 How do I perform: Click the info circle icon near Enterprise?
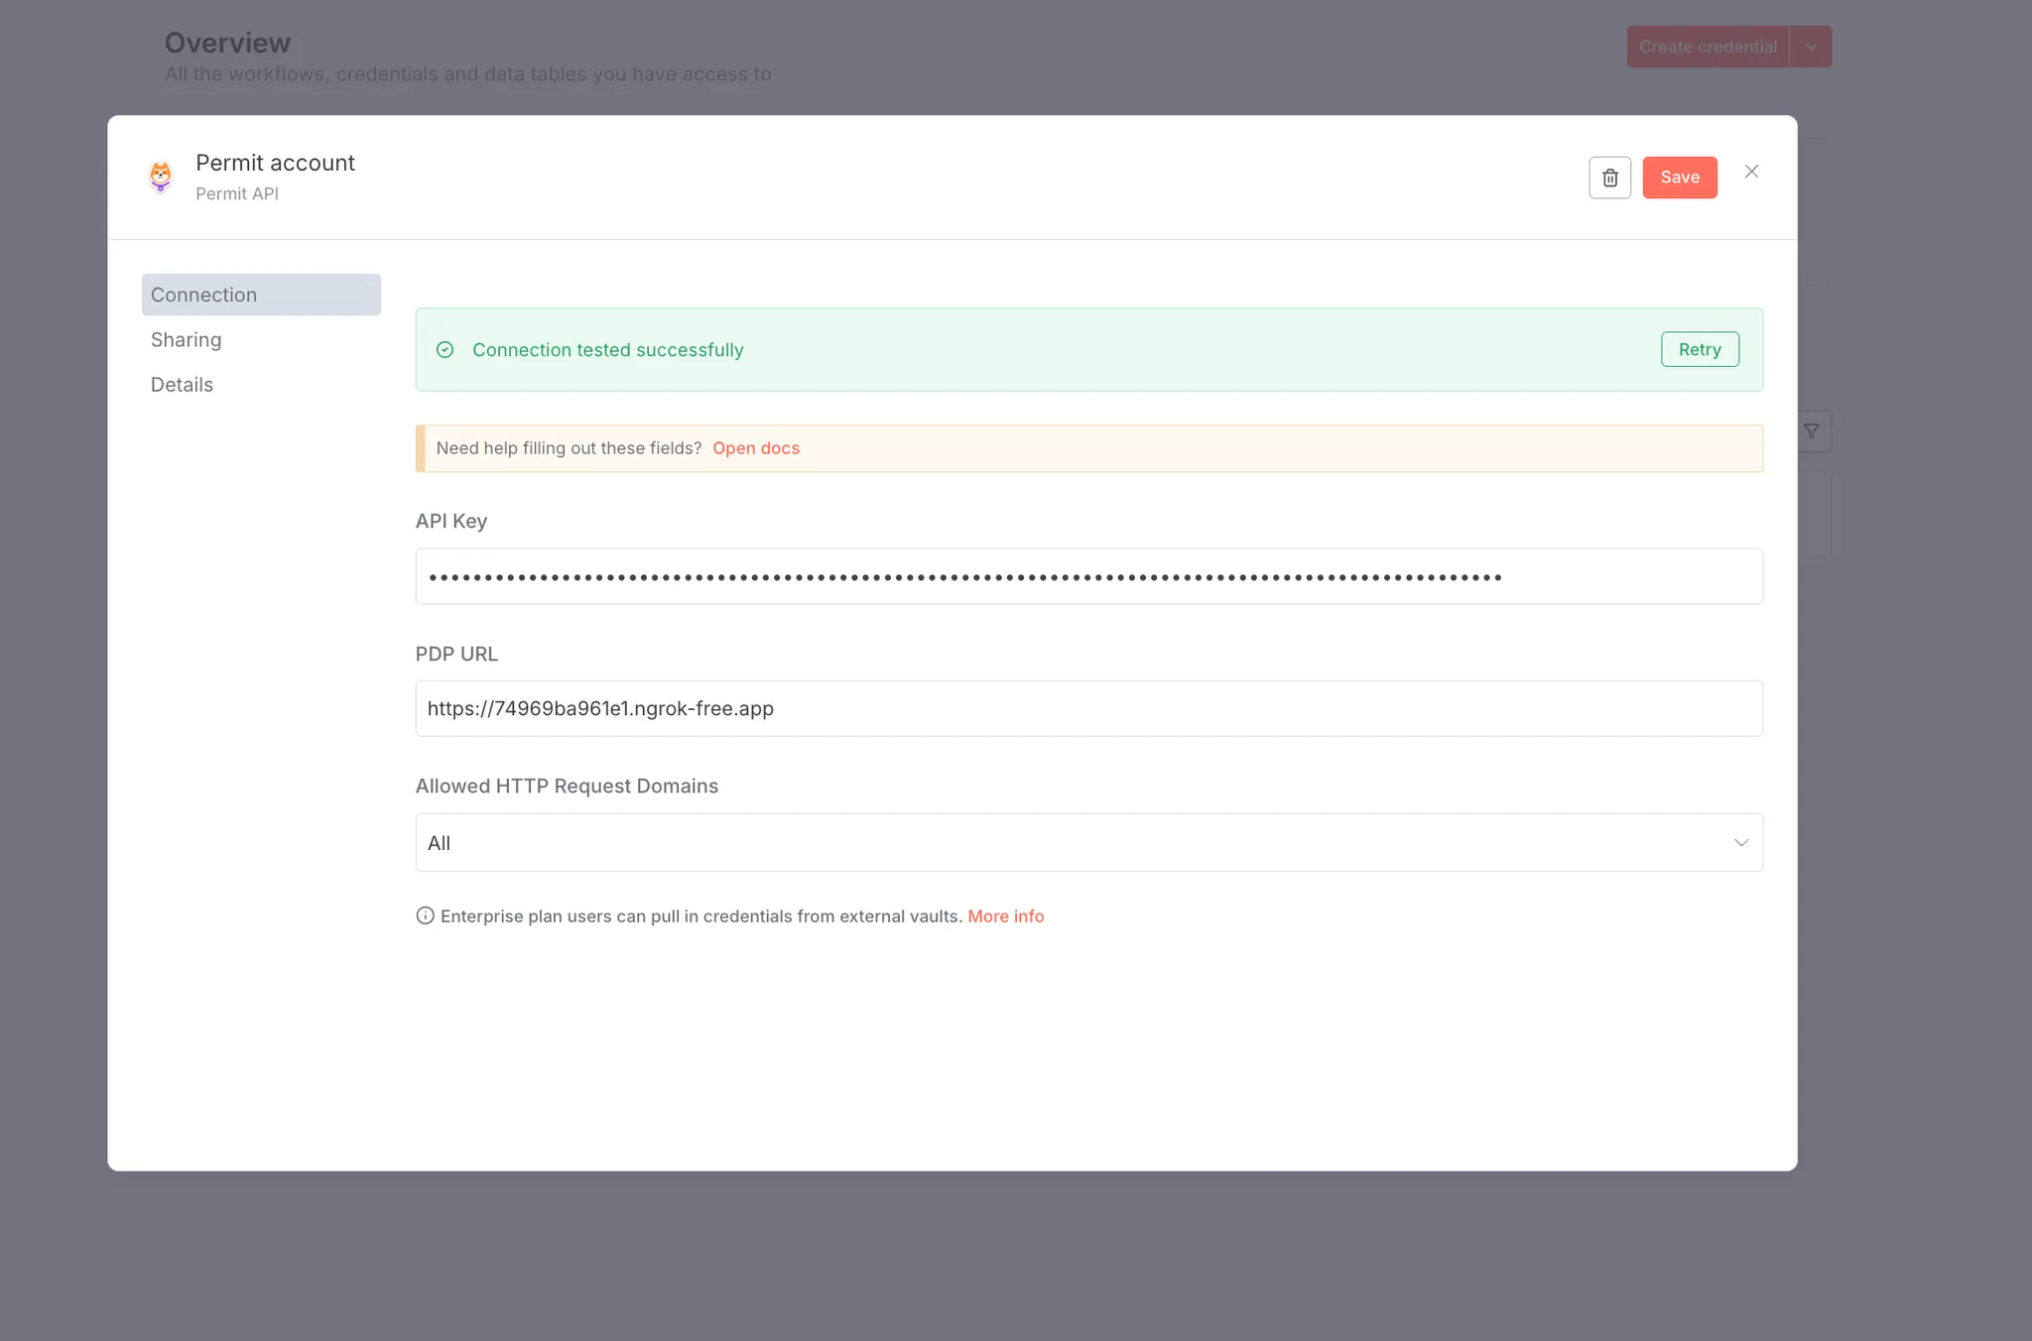425,916
